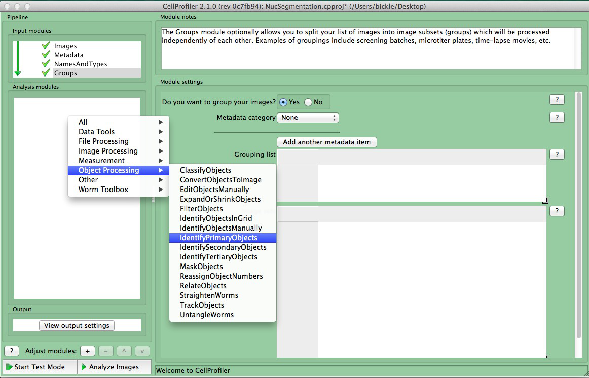589x378 pixels.
Task: Choose IdentifyObjectsManually module
Action: pos(223,228)
